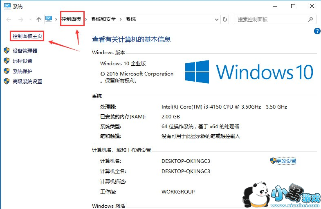The image size is (321, 209).
Task: Open 远程设置 link
Action: 22,61
